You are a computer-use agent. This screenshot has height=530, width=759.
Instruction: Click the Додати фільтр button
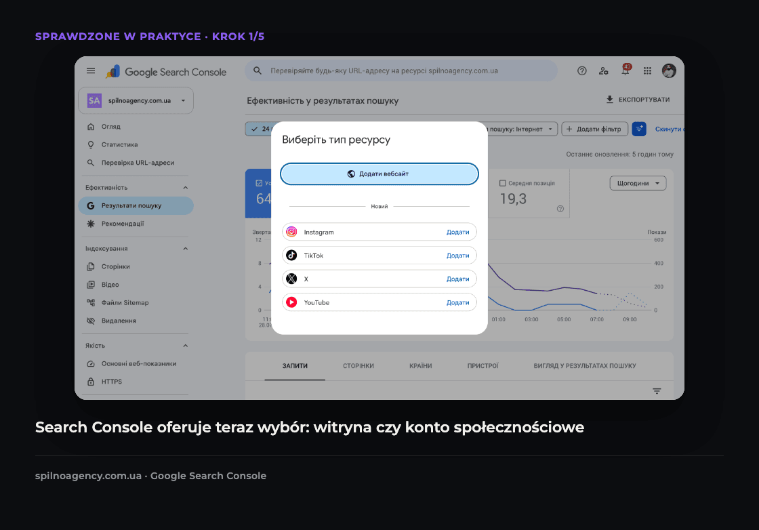pyautogui.click(x=594, y=129)
